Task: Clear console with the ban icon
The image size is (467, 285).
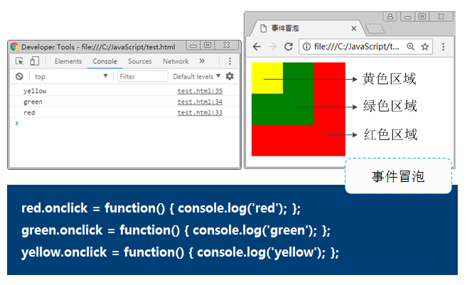Action: coord(19,76)
